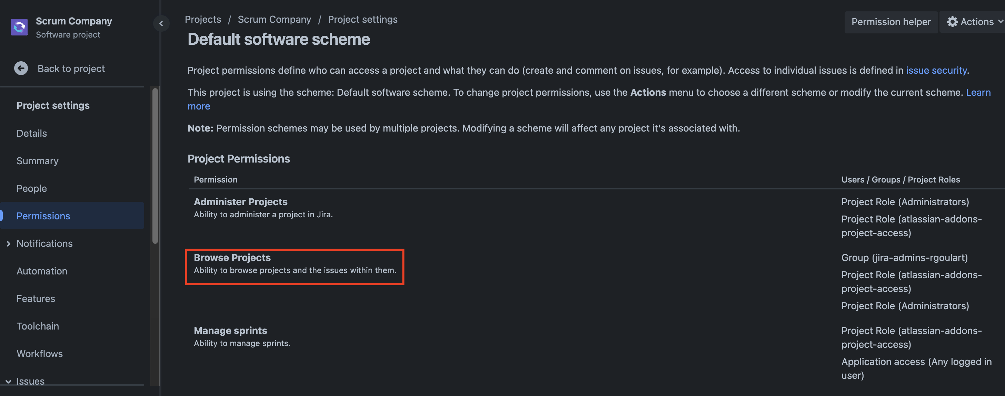Select Details in the sidebar
Screen dimensions: 1005x396
[32, 133]
